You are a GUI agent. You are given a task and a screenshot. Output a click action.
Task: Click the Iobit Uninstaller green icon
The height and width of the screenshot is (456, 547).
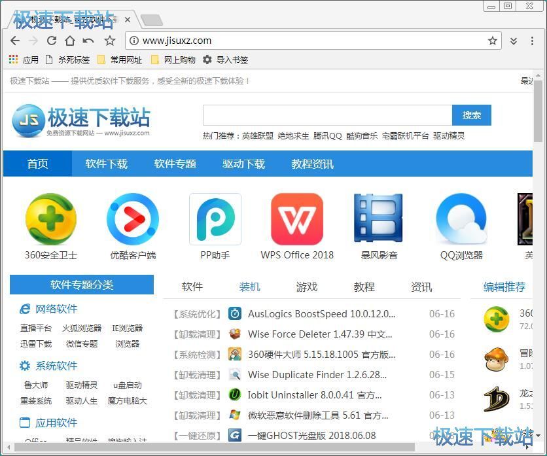click(235, 395)
